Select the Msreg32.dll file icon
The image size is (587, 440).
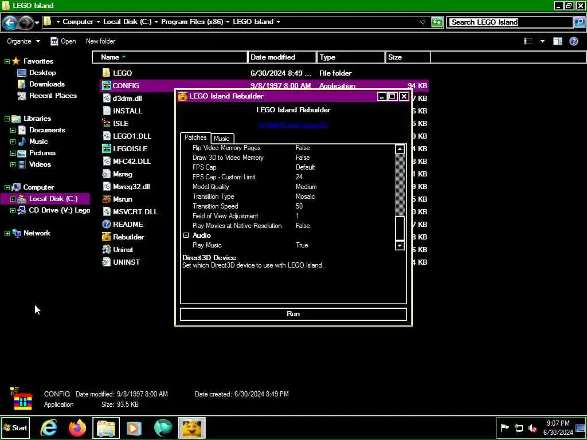click(x=106, y=187)
